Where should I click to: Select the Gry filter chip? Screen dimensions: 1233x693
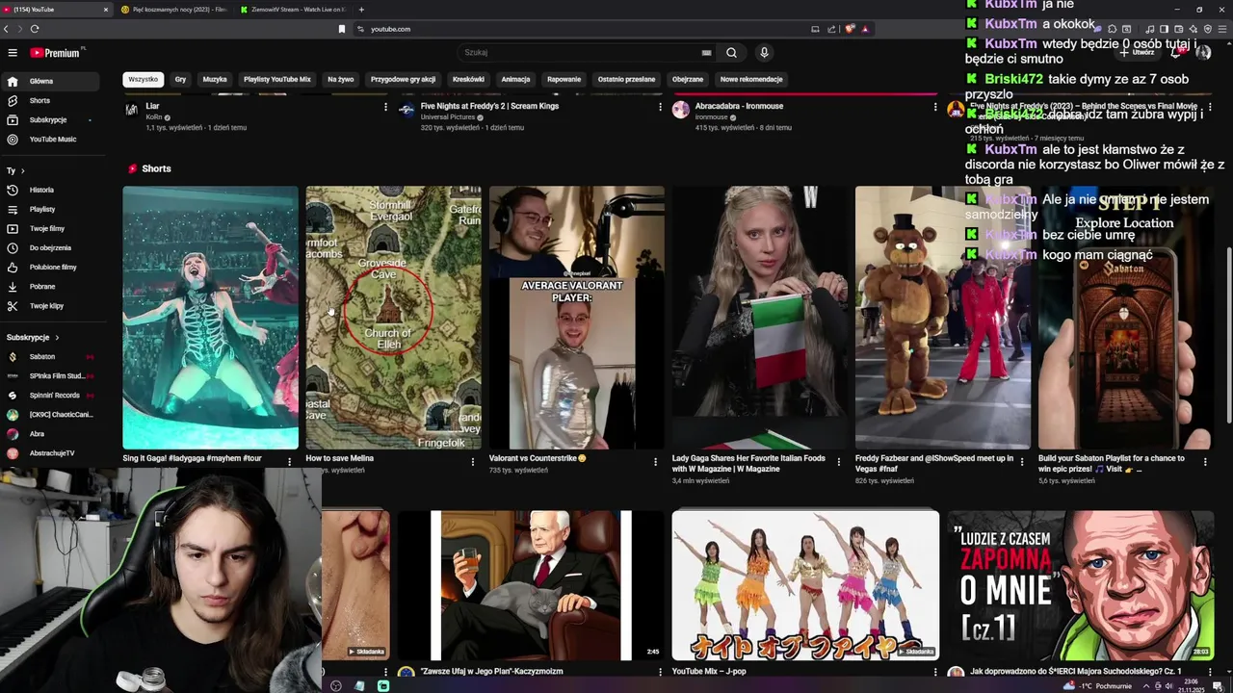point(180,79)
